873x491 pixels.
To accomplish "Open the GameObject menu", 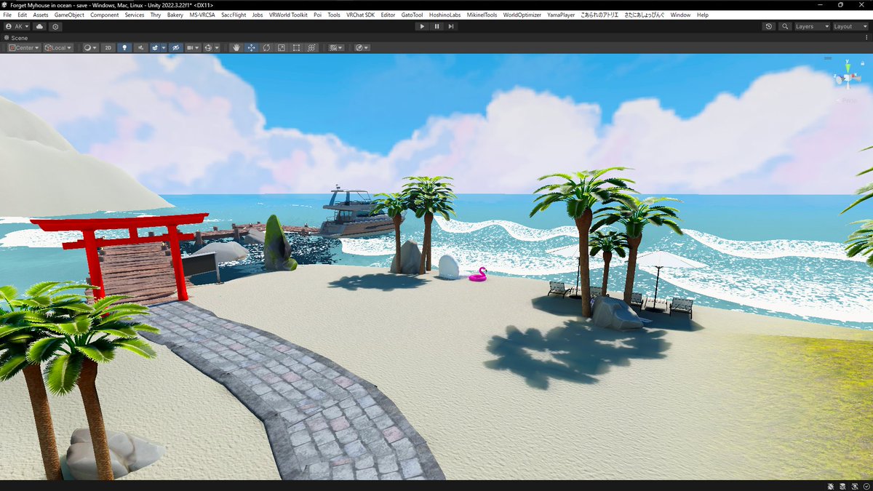I will [70, 15].
